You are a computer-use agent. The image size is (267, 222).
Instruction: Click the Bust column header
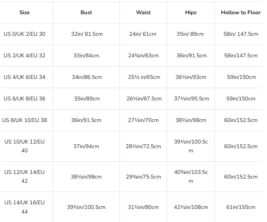(86, 12)
